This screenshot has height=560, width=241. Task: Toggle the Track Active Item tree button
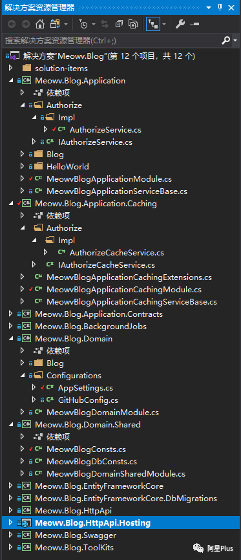click(x=153, y=25)
